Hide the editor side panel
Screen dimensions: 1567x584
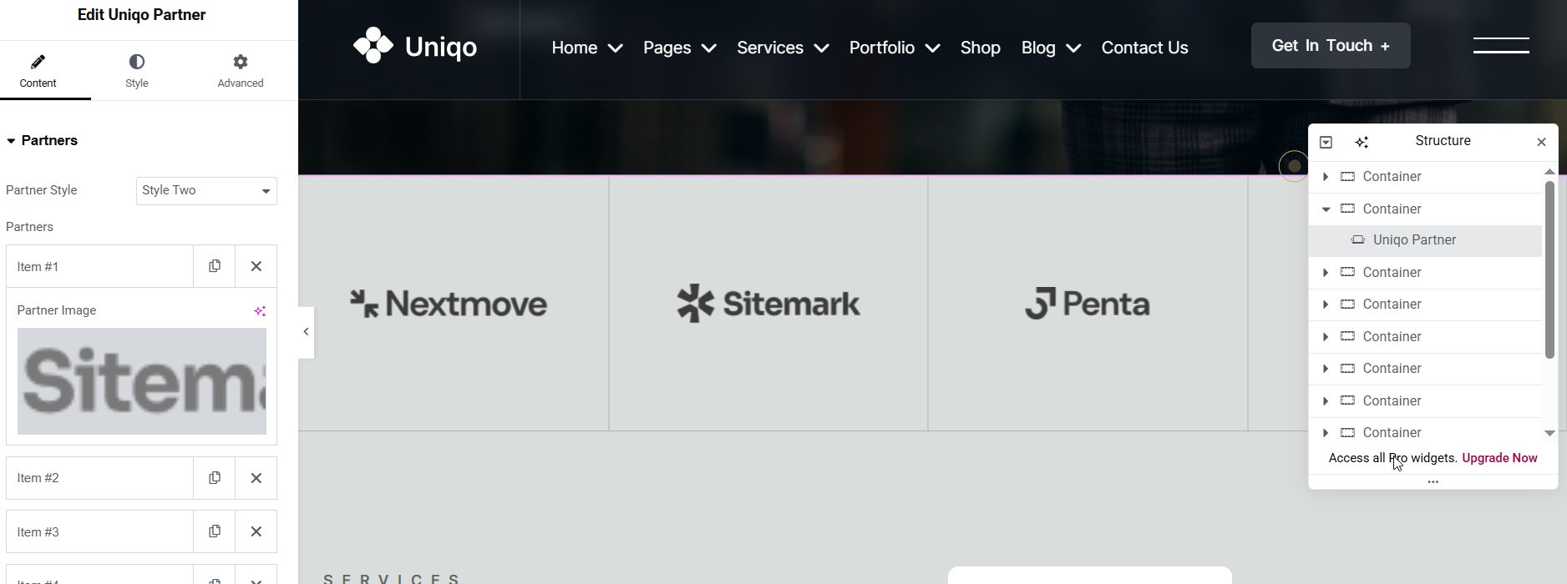[306, 332]
